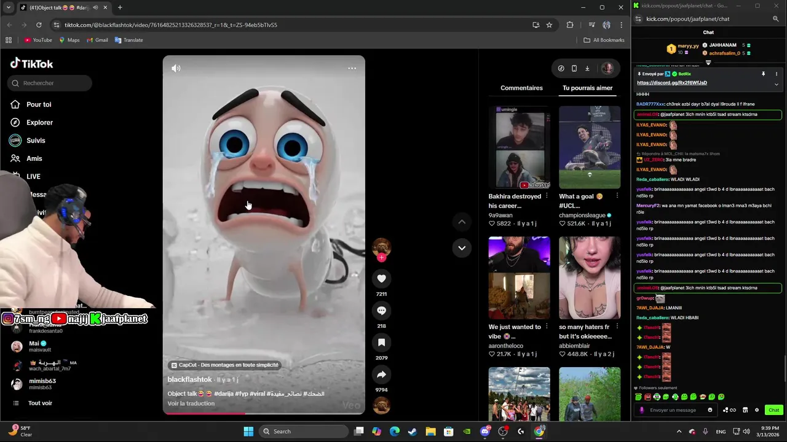Image resolution: width=787 pixels, height=442 pixels.
Task: Open options for We just wanted to vibe video
Action: pyautogui.click(x=547, y=327)
